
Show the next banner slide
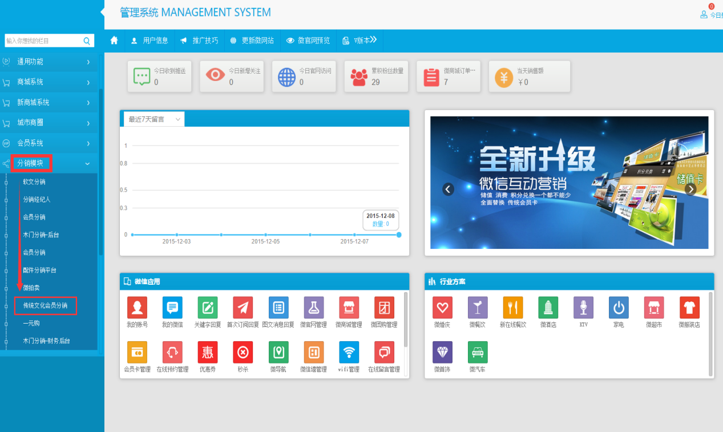coord(690,189)
